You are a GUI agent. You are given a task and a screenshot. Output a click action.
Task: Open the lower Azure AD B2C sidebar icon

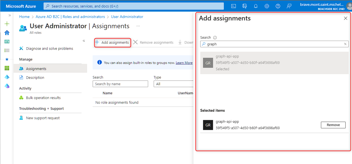(7, 86)
